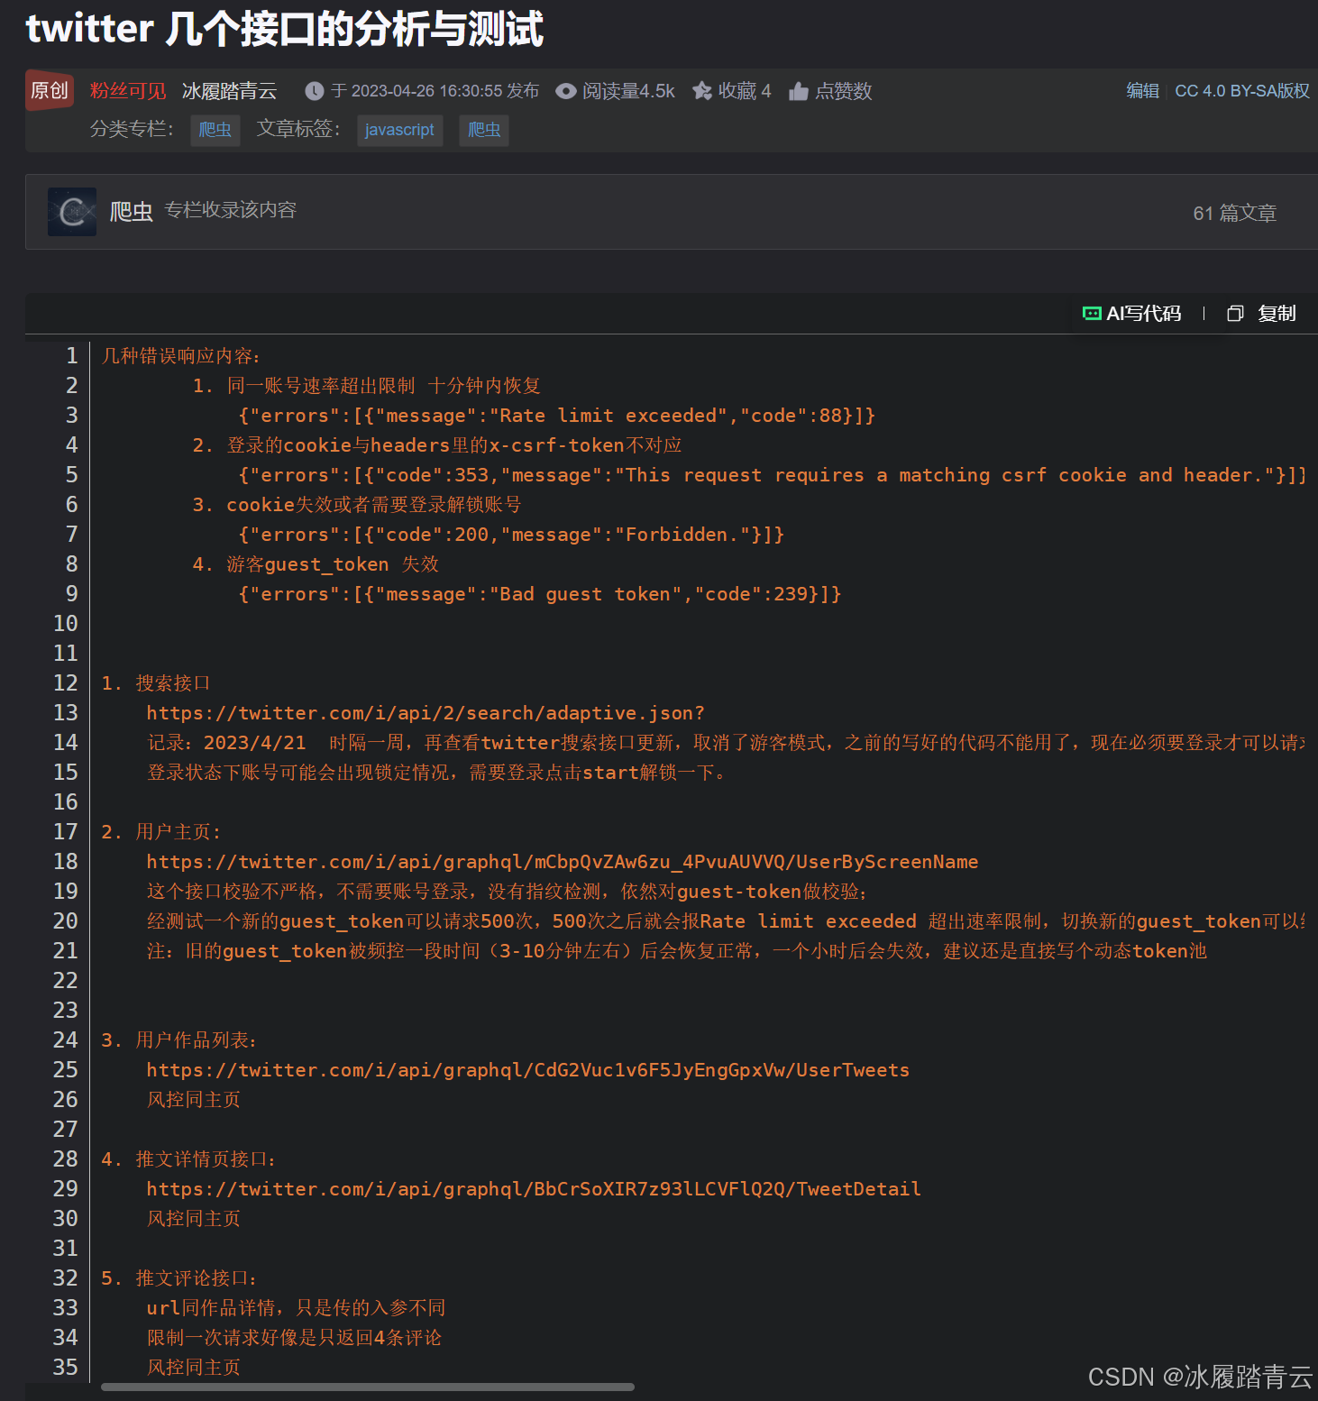
Task: Click the csrf cookie error JSON line
Action: pyautogui.click(x=773, y=475)
